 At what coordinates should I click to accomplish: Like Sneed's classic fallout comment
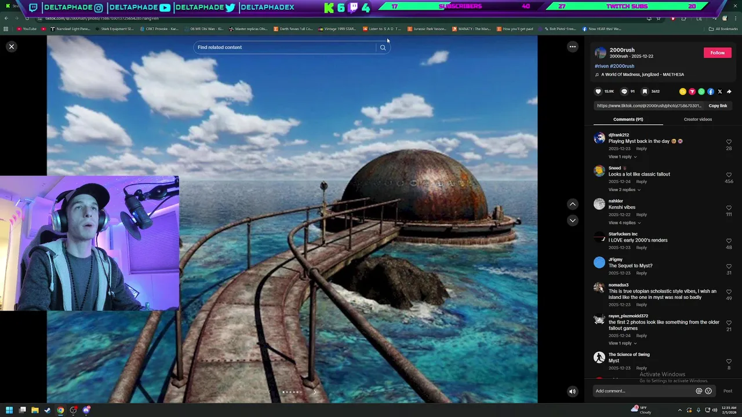click(x=729, y=175)
